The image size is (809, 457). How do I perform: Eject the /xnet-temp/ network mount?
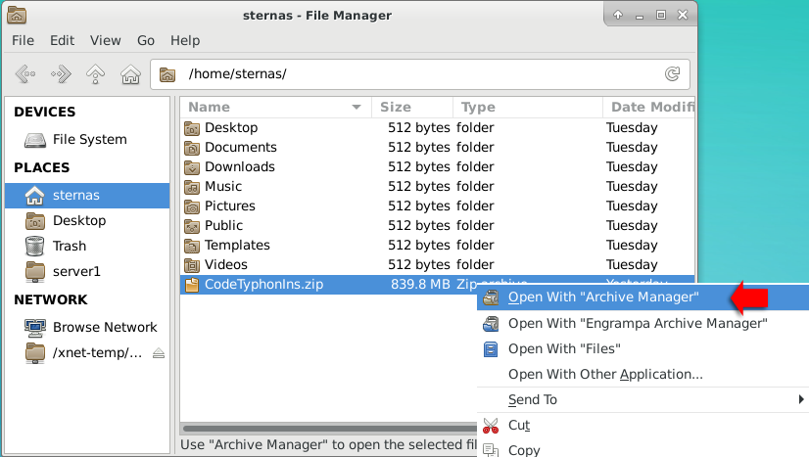click(x=159, y=353)
